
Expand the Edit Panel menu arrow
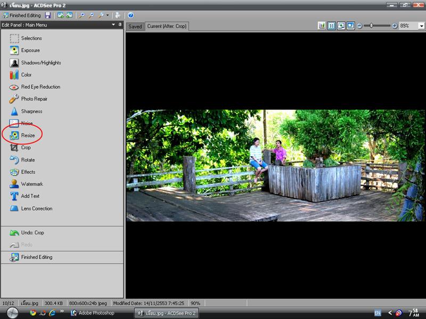point(113,25)
